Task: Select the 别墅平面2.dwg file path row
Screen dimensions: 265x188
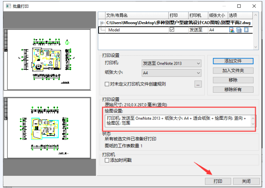Action: [175, 23]
